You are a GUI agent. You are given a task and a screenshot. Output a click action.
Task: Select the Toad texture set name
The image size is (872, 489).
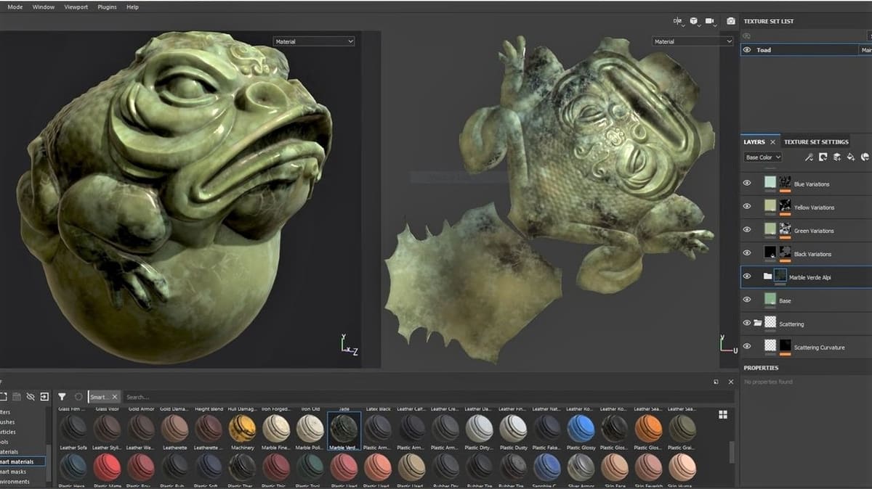764,50
